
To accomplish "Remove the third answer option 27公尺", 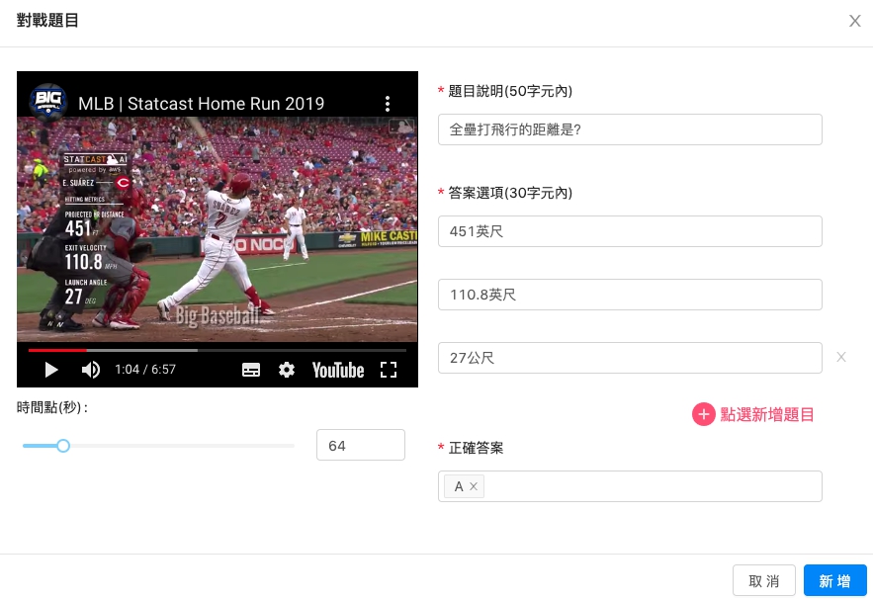I will coord(841,357).
